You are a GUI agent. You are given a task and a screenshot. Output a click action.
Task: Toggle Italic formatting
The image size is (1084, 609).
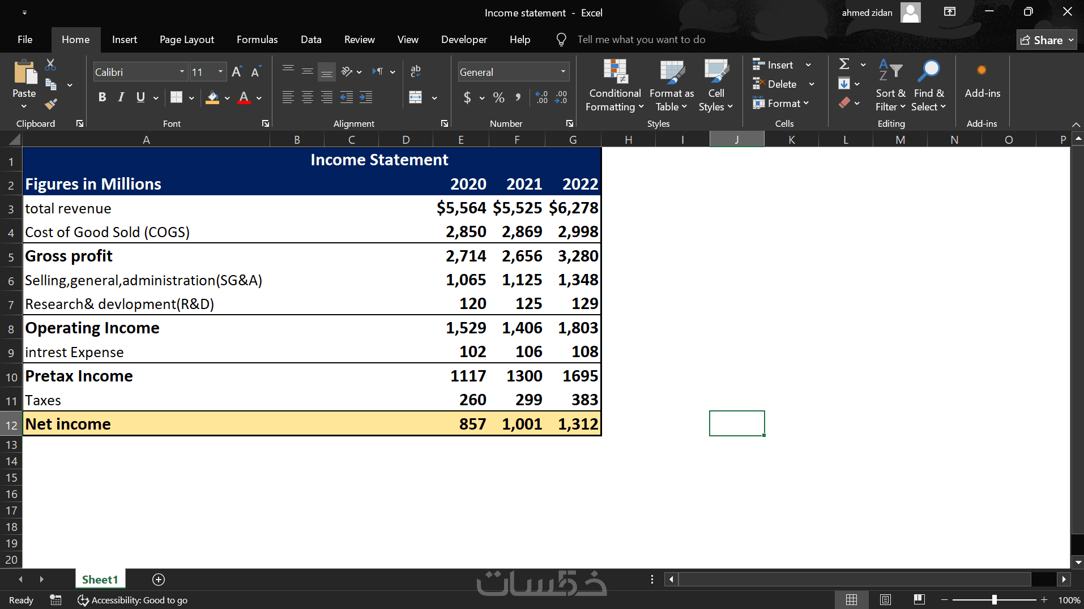[121, 97]
